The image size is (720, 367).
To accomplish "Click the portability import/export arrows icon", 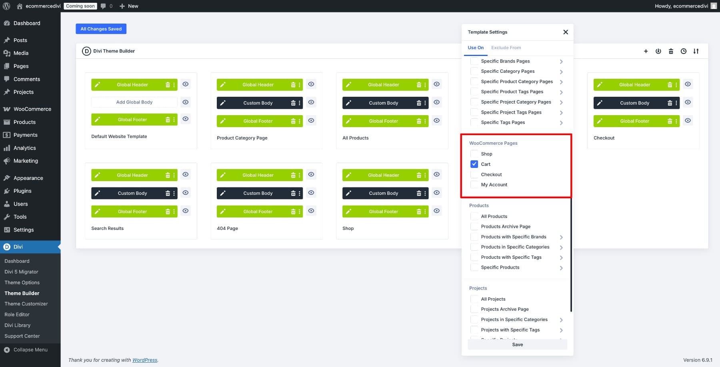I will coord(696,51).
